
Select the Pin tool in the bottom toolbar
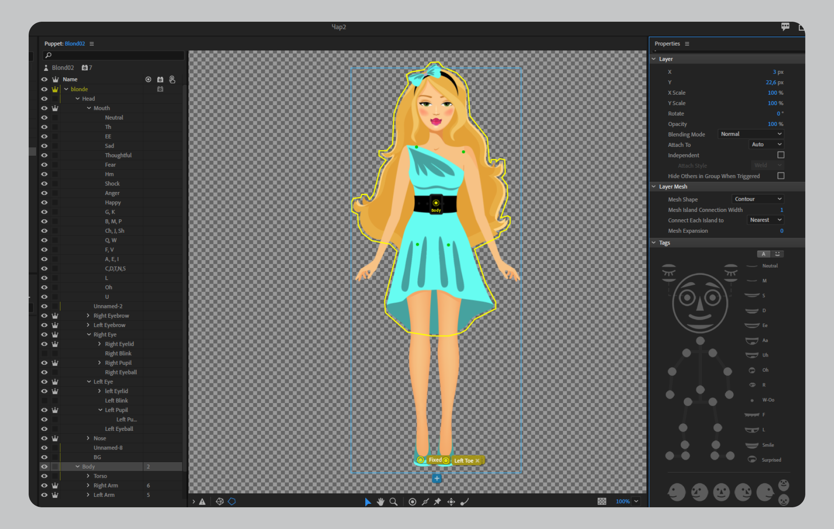[437, 502]
